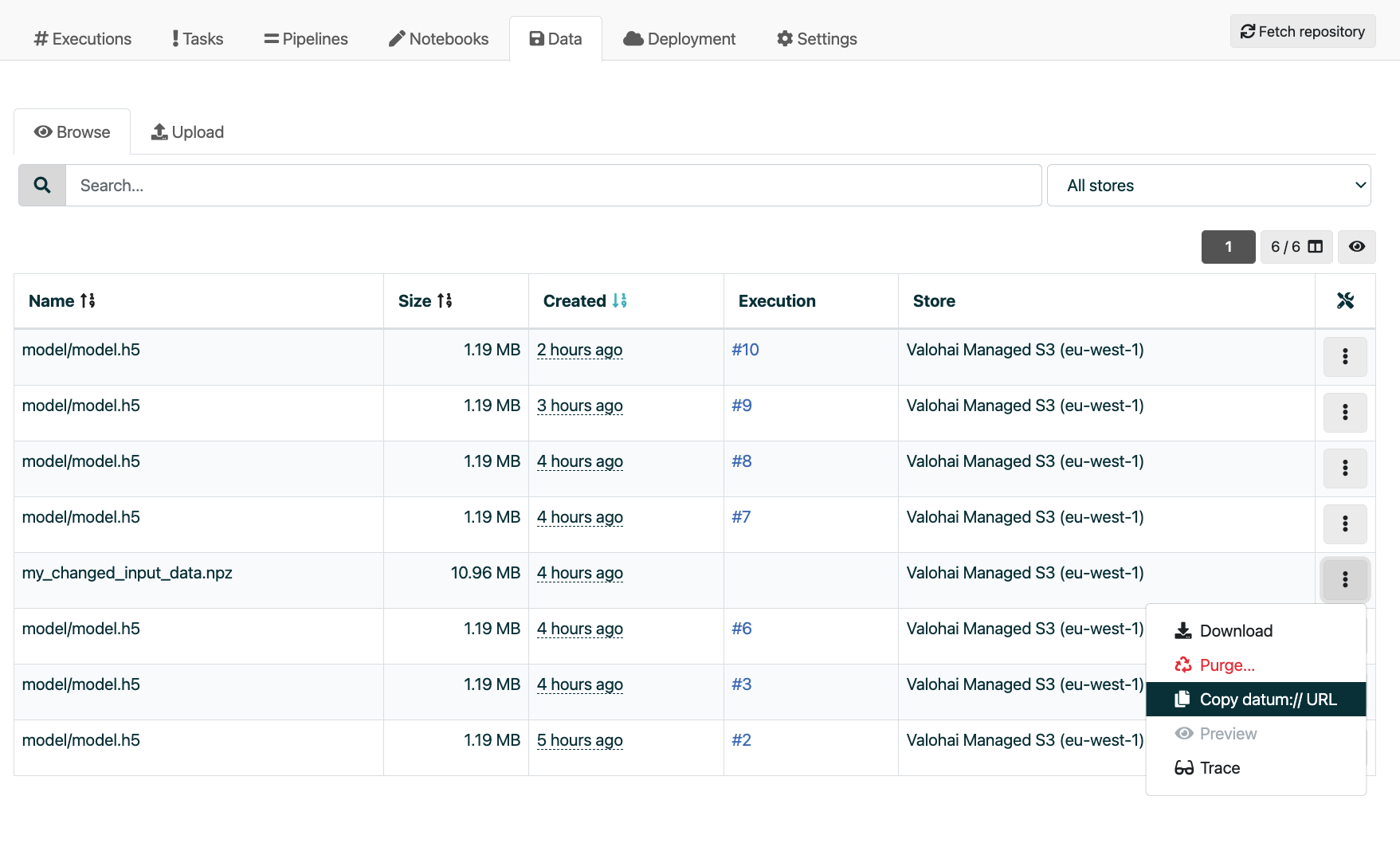Click the 1.19 MB size for #3

(492, 684)
